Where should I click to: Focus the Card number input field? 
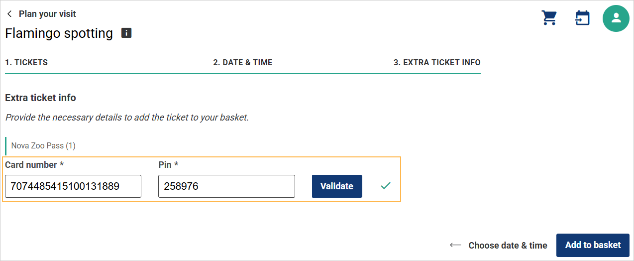[73, 186]
